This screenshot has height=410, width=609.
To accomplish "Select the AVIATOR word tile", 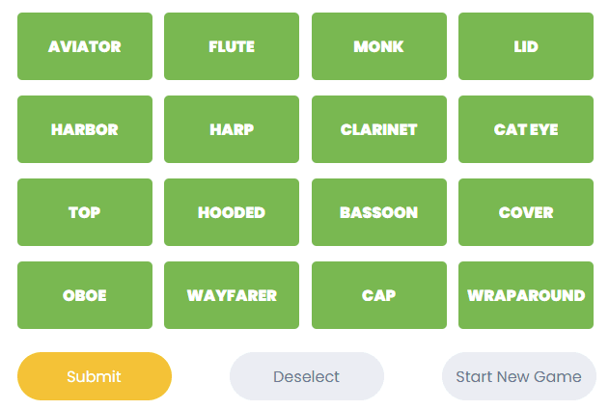I will [85, 46].
